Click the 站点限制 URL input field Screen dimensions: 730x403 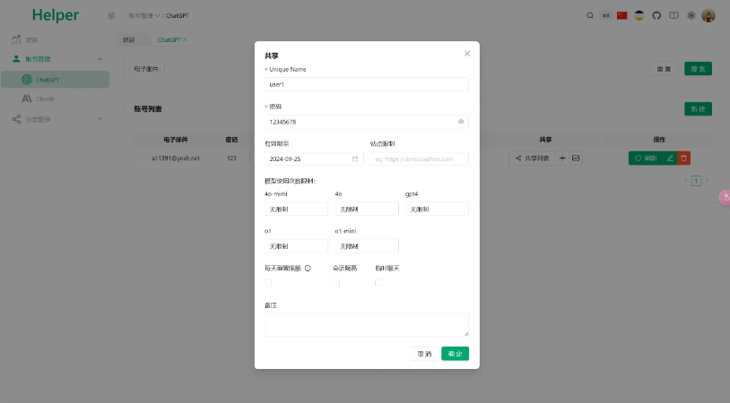(419, 159)
